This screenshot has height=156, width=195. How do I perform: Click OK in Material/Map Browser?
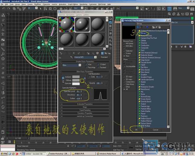coord(136,130)
